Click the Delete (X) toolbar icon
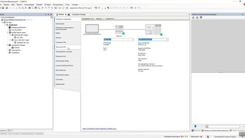245x138 pixels. (x=26, y=8)
